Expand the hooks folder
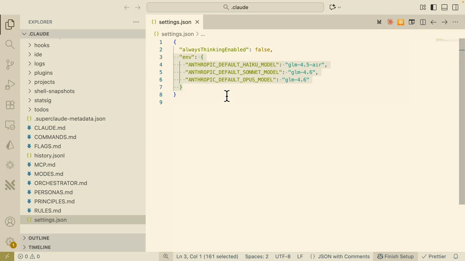 (x=83, y=45)
